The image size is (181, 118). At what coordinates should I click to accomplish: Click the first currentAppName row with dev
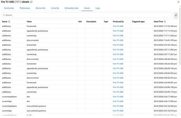pyautogui.click(x=9, y=97)
